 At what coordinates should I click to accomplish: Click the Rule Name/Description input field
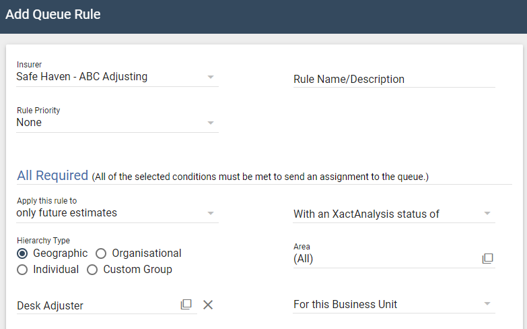coord(394,79)
